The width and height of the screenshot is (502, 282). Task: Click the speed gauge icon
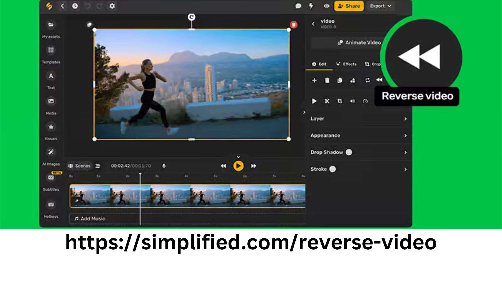(365, 101)
